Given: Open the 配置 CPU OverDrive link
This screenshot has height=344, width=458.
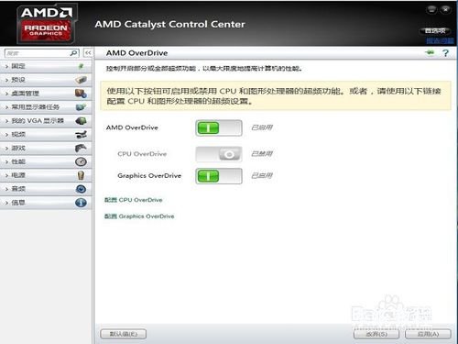Looking at the screenshot, I should 134,200.
